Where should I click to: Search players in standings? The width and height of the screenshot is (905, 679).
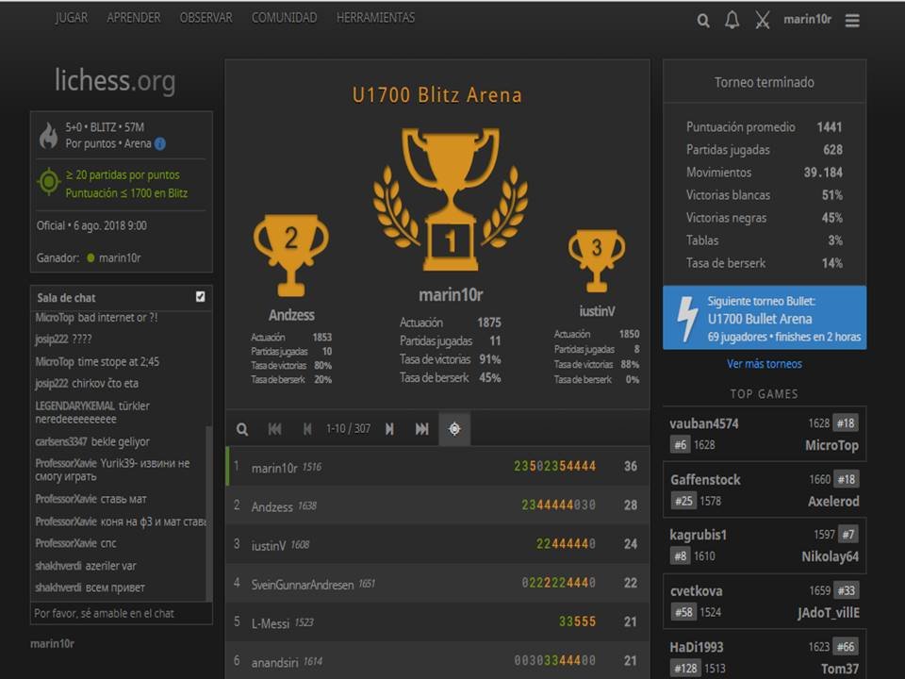[x=242, y=429]
